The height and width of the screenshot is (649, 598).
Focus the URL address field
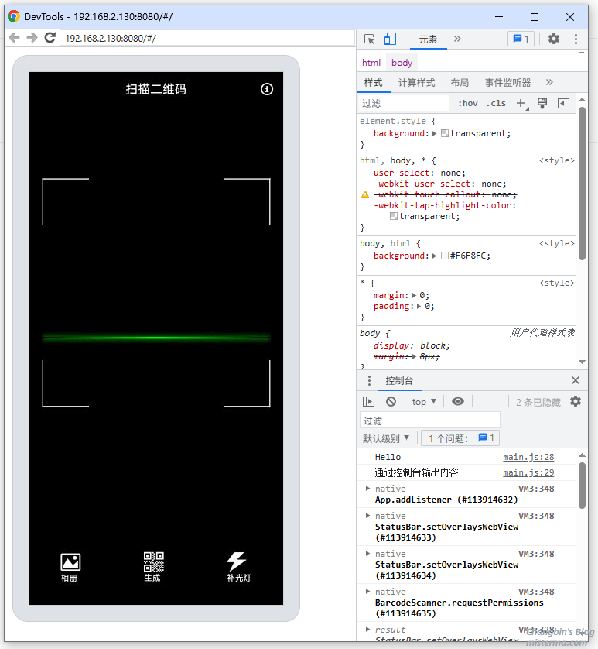pyautogui.click(x=207, y=38)
